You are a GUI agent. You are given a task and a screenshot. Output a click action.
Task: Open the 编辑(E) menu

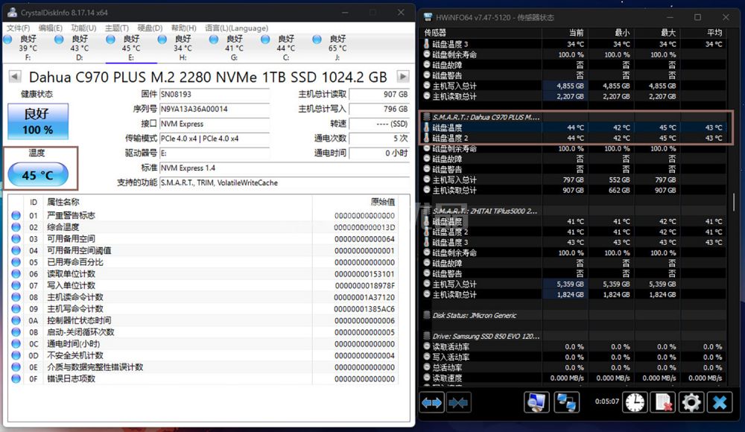pyautogui.click(x=51, y=28)
